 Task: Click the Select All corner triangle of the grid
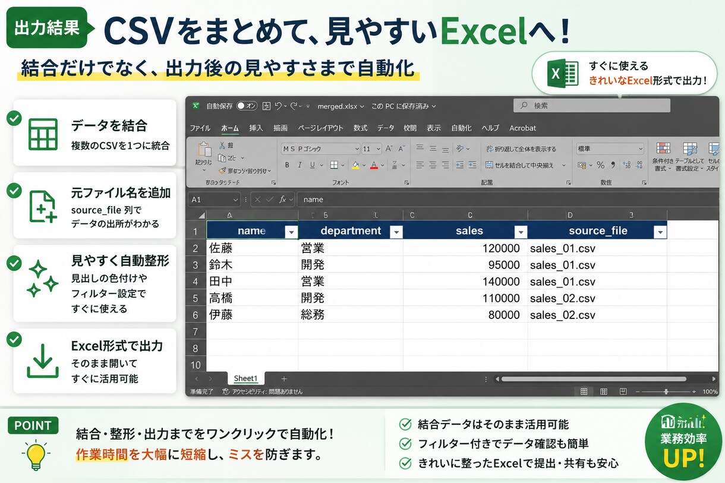(201, 216)
